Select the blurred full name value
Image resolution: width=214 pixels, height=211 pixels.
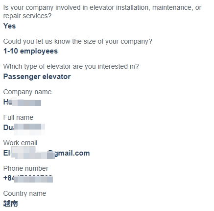pos(24,128)
